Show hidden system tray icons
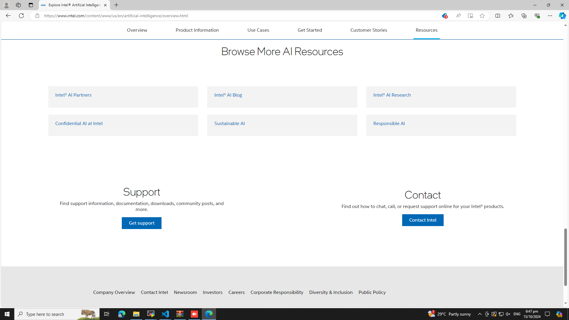The height and width of the screenshot is (320, 569). coord(480,314)
